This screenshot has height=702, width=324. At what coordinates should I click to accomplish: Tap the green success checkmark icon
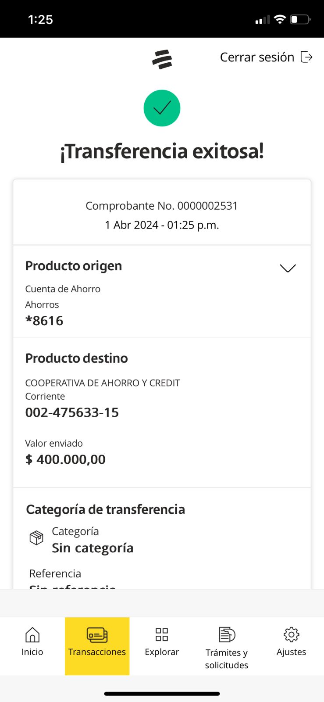[x=162, y=108]
